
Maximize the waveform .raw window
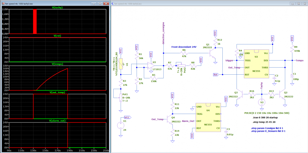coord(100,3)
